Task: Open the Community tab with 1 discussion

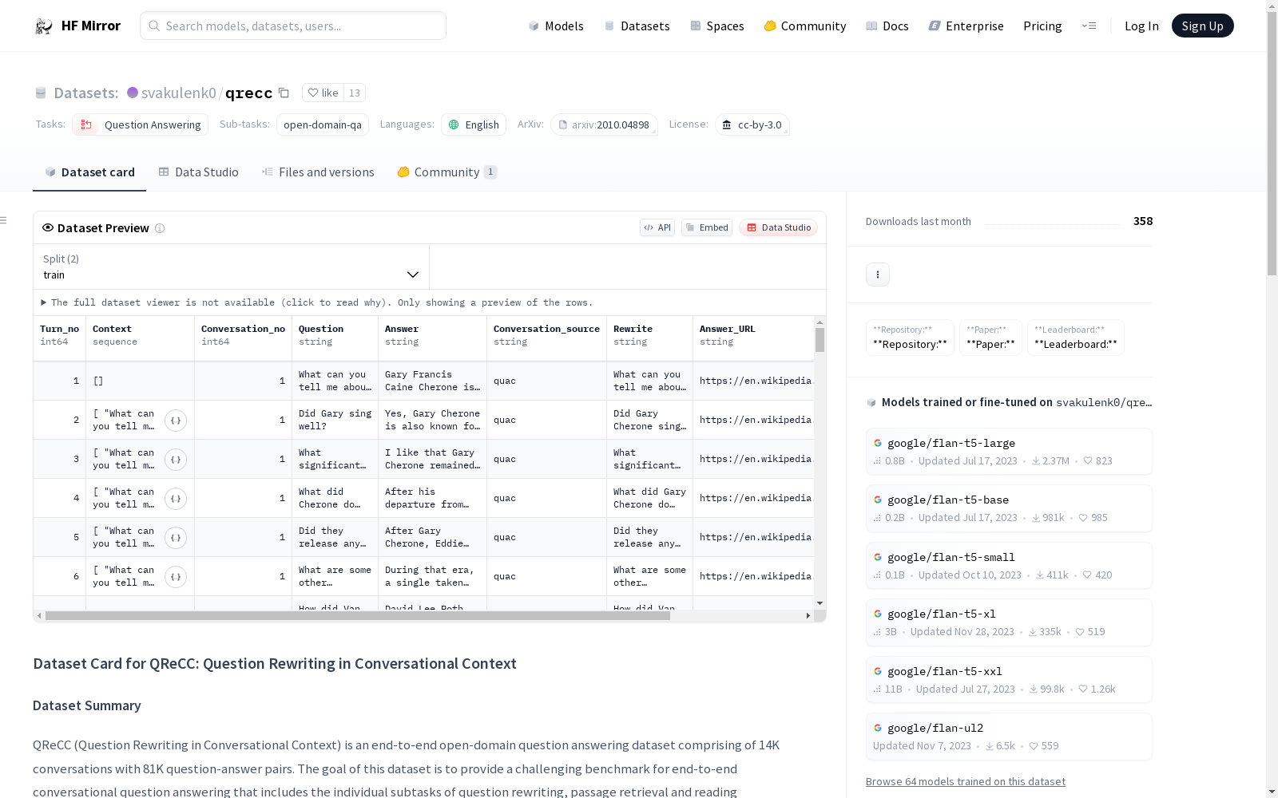Action: pos(447,172)
